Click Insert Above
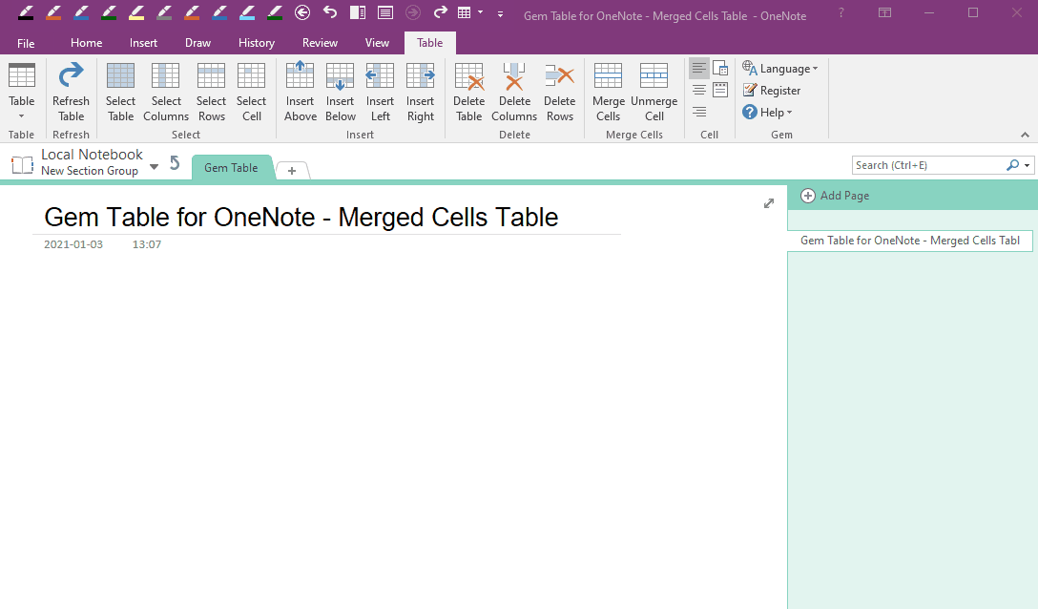This screenshot has width=1038, height=609. 300,92
